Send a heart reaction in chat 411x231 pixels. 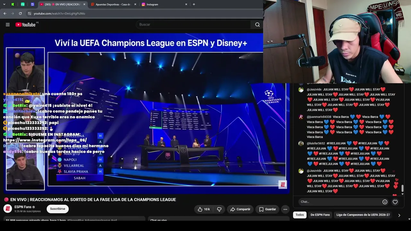point(395,202)
